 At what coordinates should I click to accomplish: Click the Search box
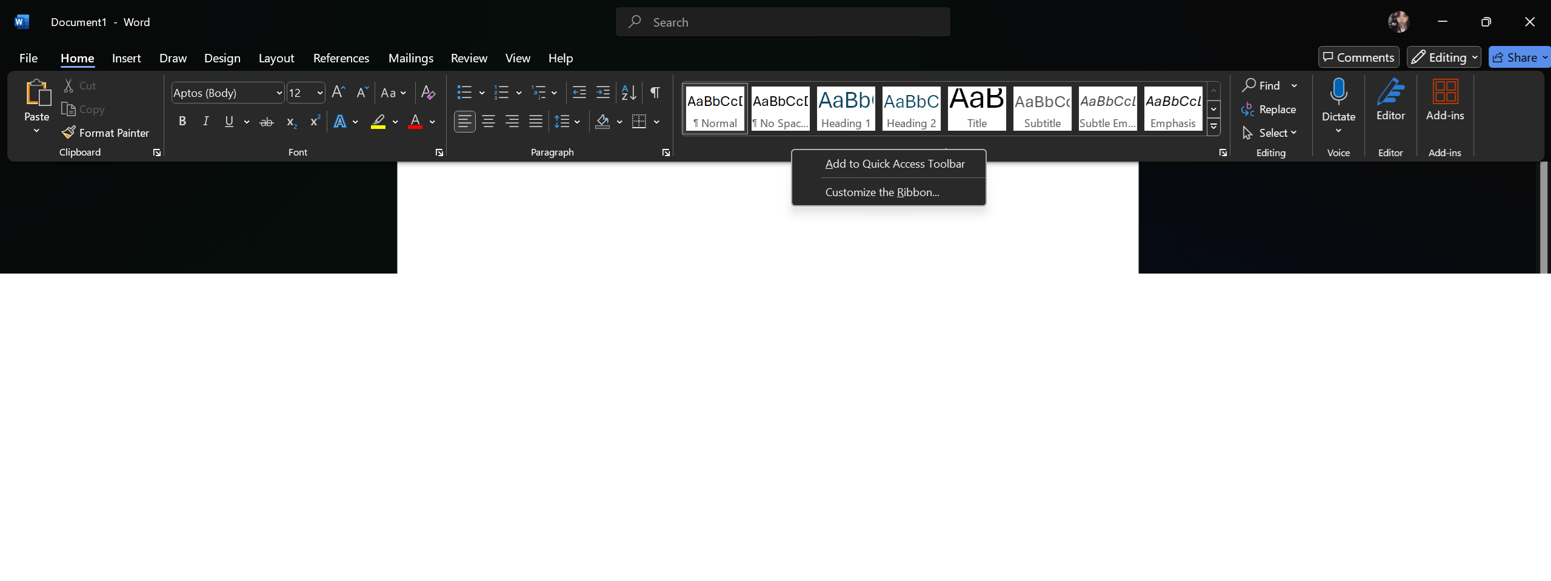click(x=782, y=22)
